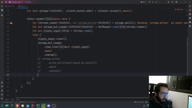Open the Cargo tool window icon at left
Screen dimensions: 192x108
click(2, 91)
